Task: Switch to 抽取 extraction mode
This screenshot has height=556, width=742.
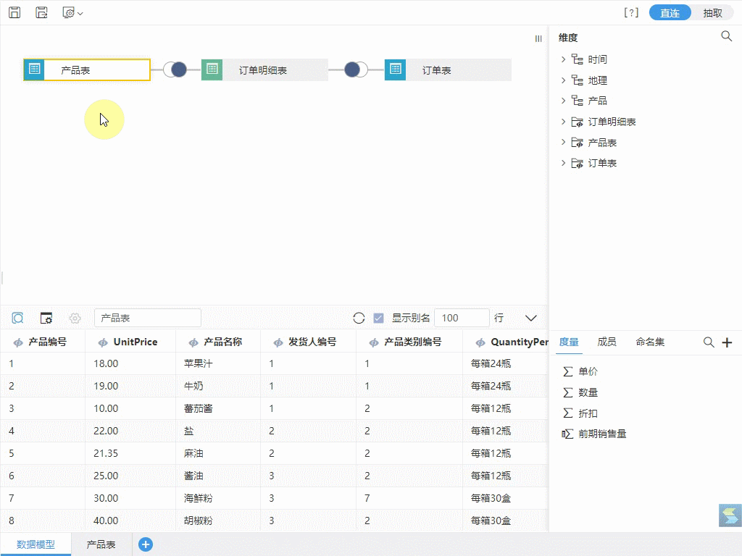Action: [713, 13]
